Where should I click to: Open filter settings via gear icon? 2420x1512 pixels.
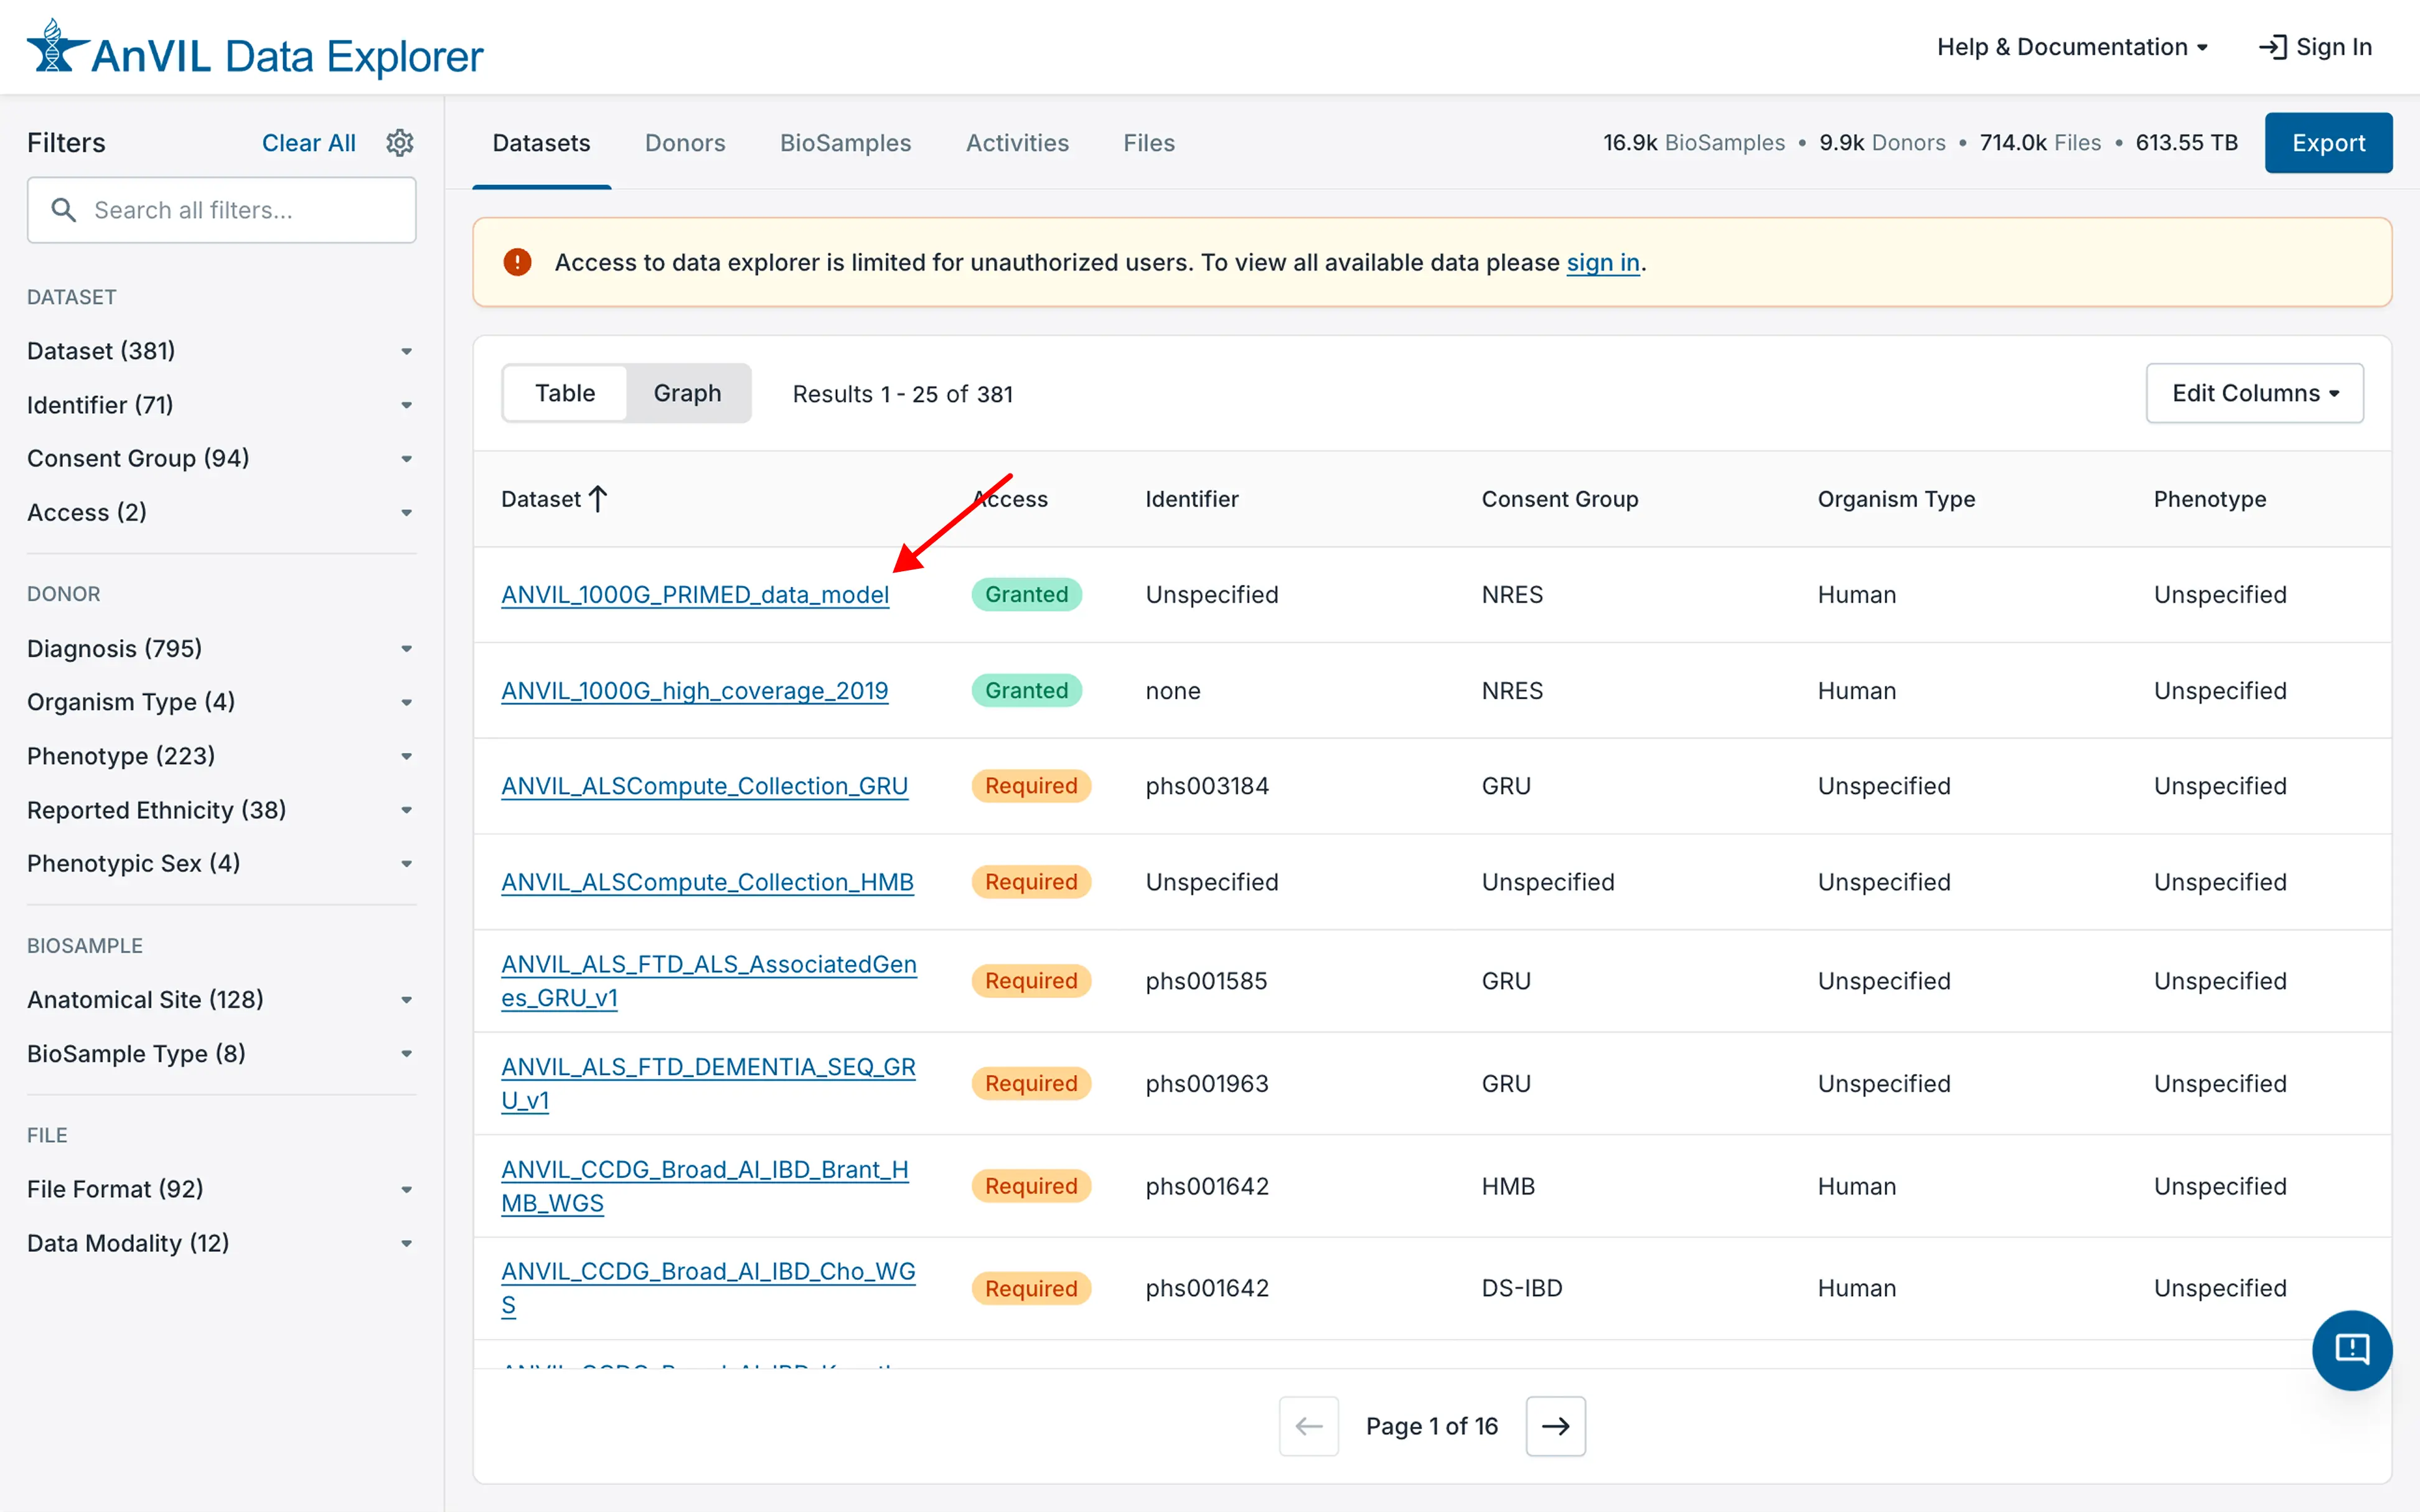400,143
